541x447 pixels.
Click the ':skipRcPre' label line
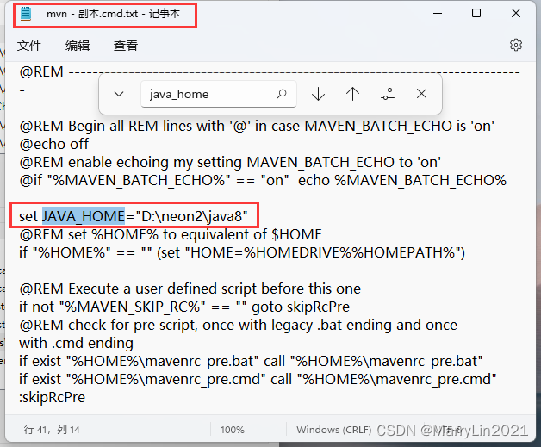(52, 397)
